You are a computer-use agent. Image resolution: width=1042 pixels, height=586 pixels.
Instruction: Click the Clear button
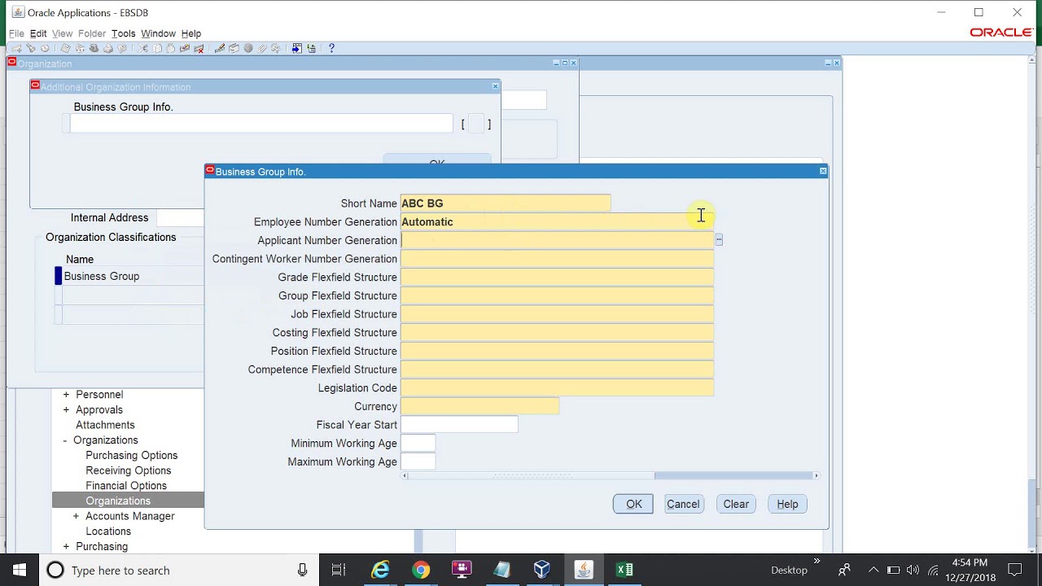(x=736, y=504)
